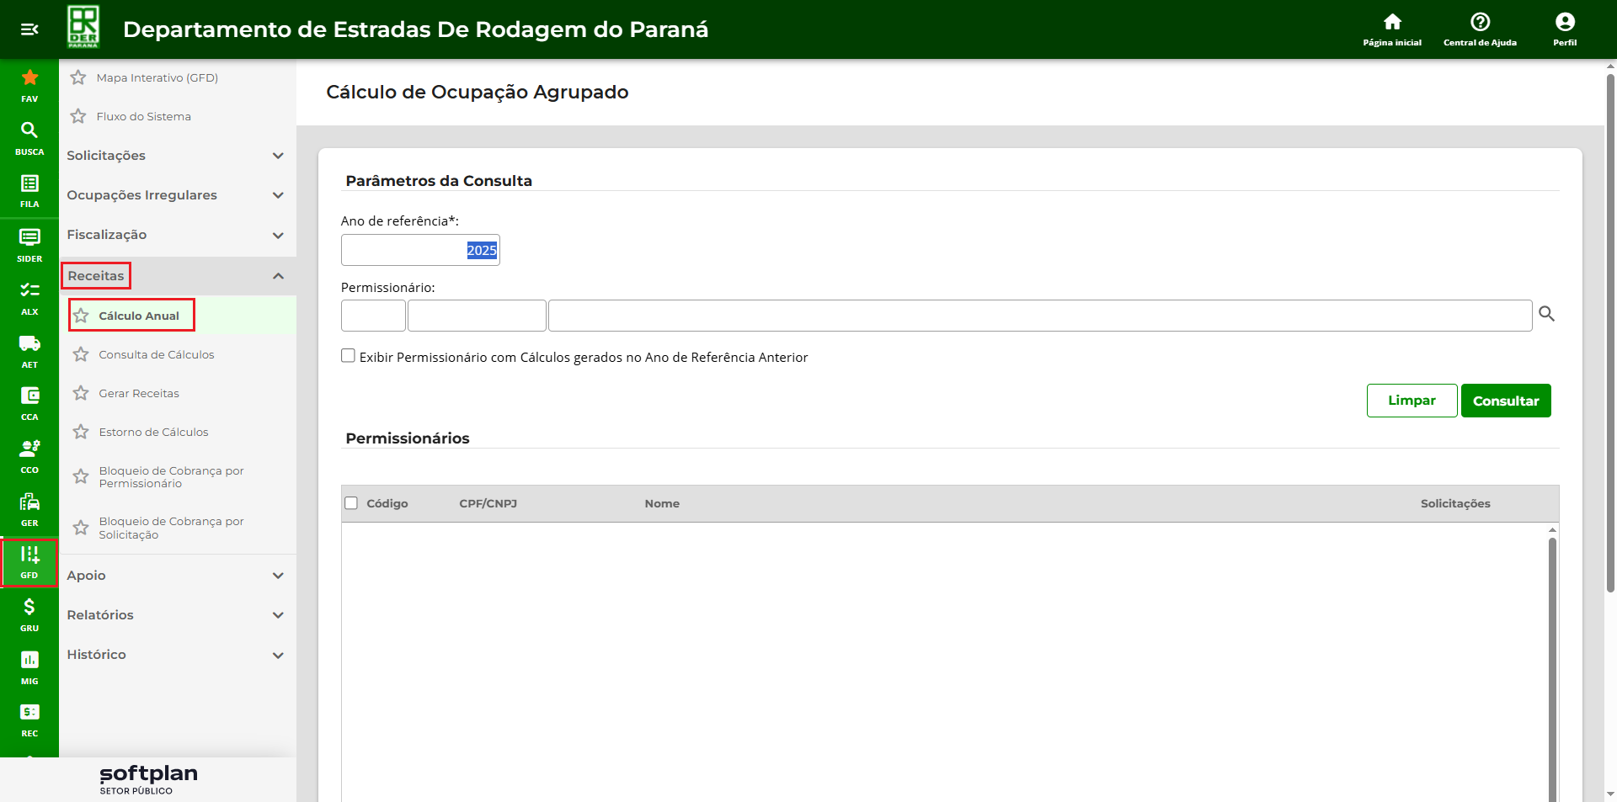Click the Central de Ajuda help icon
This screenshot has width=1617, height=802.
click(1480, 23)
